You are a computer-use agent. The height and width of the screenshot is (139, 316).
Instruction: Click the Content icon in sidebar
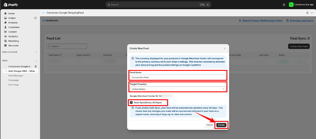coord(5,32)
